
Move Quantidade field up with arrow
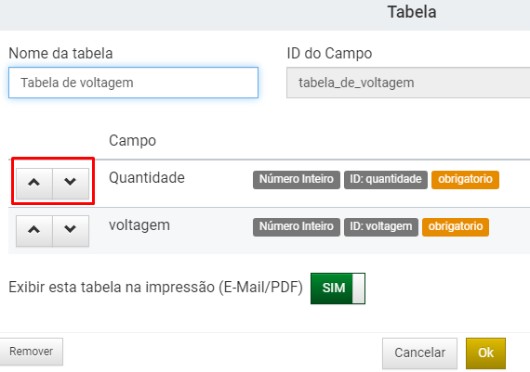pos(34,183)
